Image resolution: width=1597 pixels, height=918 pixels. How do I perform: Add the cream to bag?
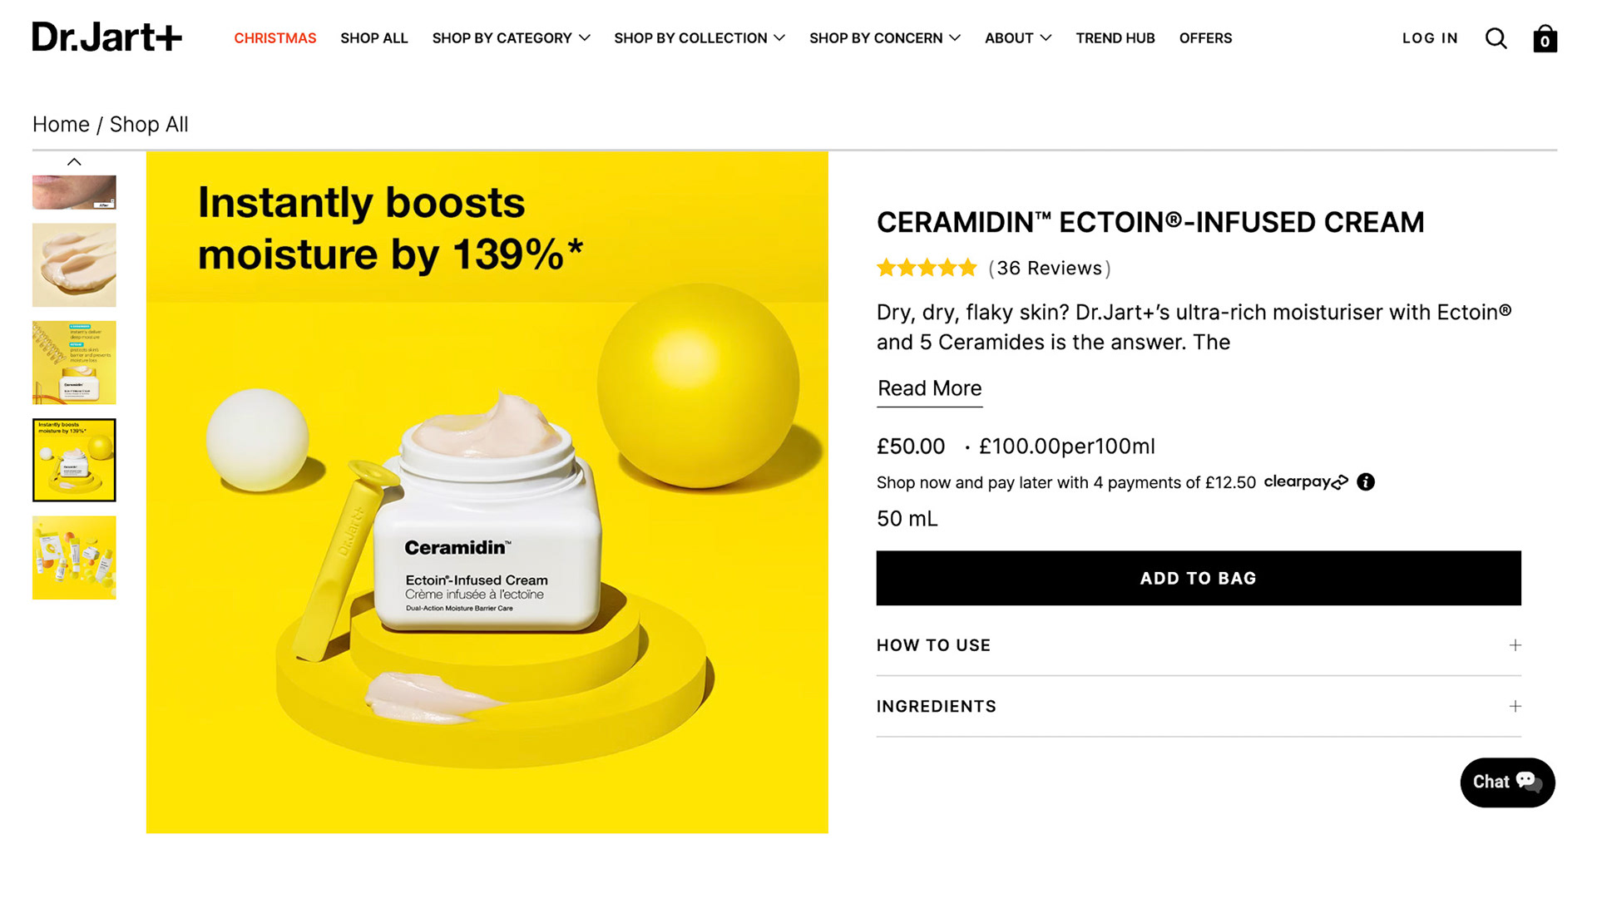(1199, 578)
